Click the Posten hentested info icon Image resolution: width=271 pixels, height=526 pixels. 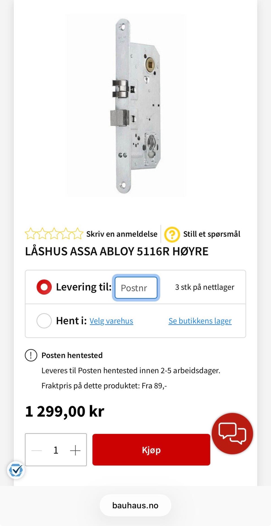[x=31, y=355]
